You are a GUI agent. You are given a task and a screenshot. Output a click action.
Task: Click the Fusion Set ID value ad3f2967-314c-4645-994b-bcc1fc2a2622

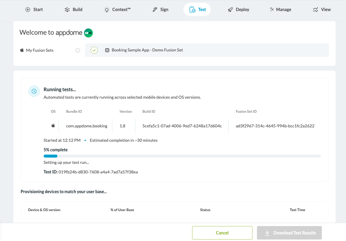point(275,126)
